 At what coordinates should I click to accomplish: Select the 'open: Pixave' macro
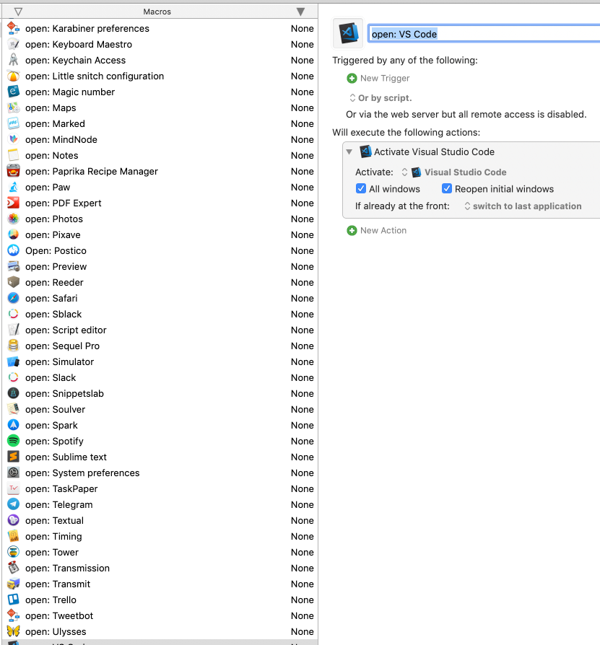[x=160, y=234]
